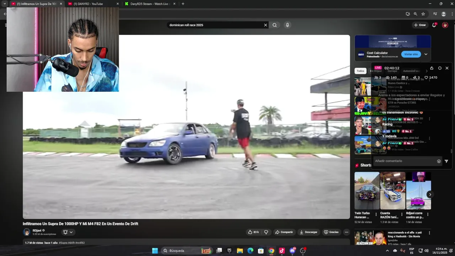Click Visitar sitio on the ad
Viewport: 455px width, 256px height.
pyautogui.click(x=411, y=54)
